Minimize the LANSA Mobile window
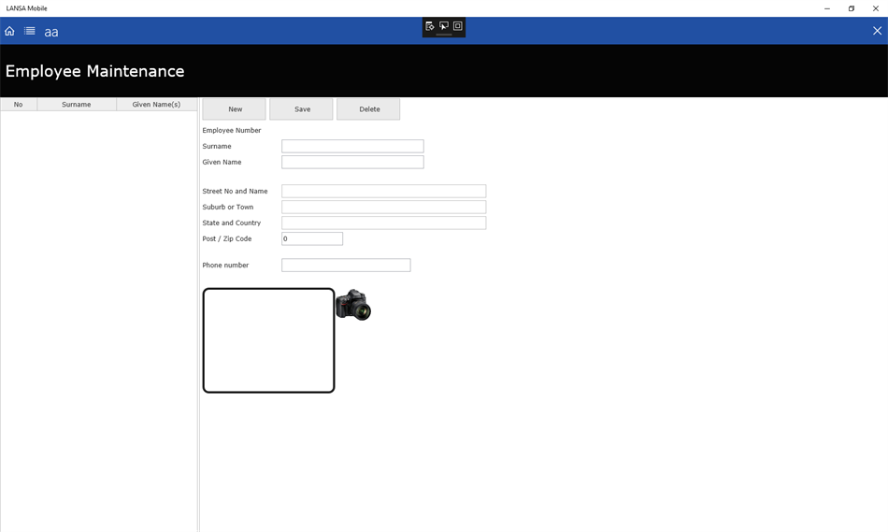The width and height of the screenshot is (888, 532). [x=827, y=8]
